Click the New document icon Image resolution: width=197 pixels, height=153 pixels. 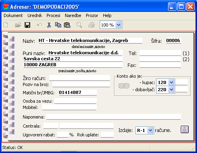coord(6,25)
